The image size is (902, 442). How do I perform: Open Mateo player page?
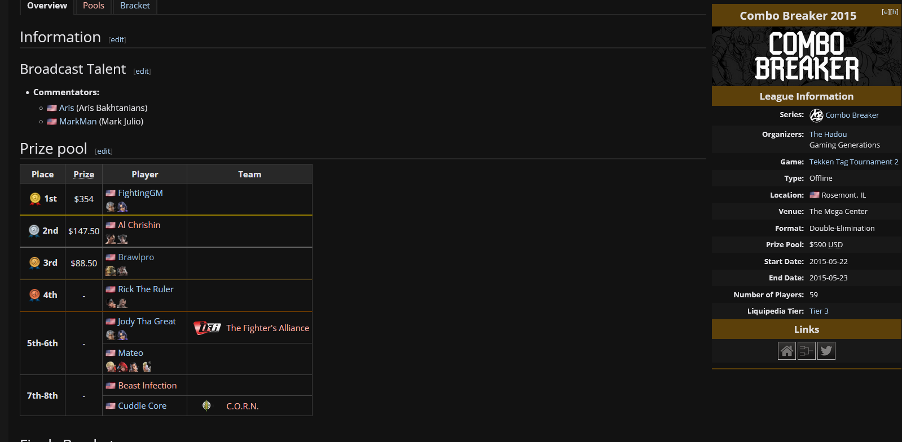130,353
